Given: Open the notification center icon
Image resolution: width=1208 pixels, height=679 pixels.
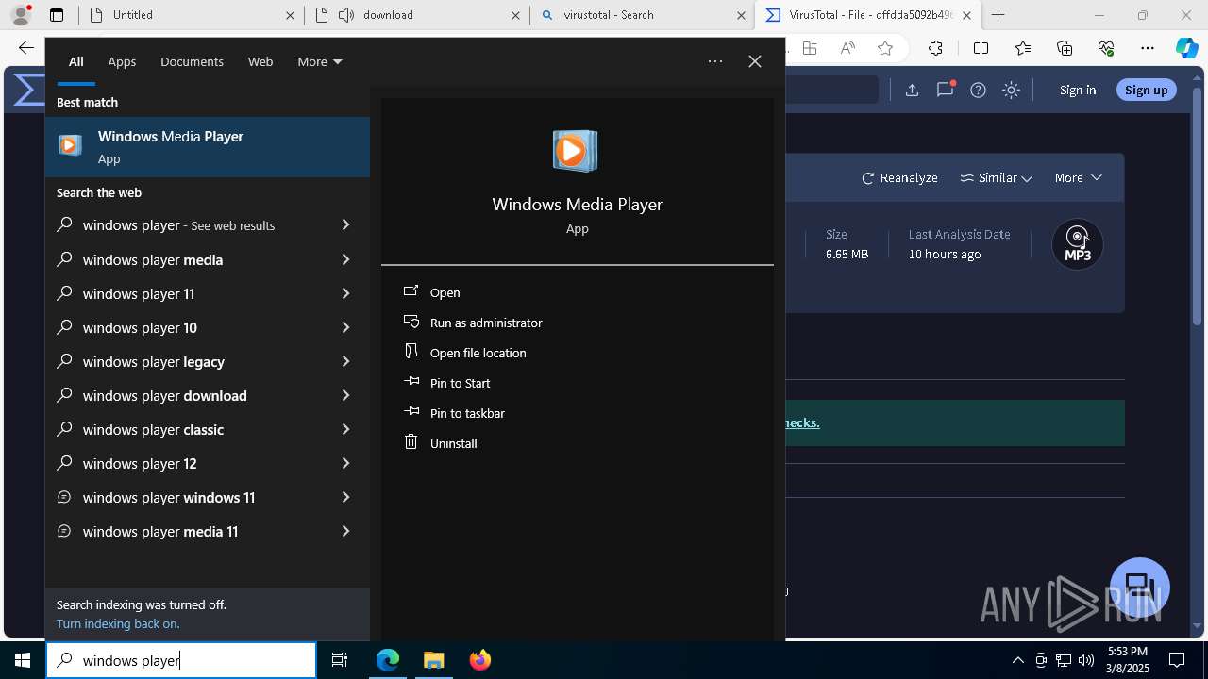Looking at the screenshot, I should pos(1177,660).
